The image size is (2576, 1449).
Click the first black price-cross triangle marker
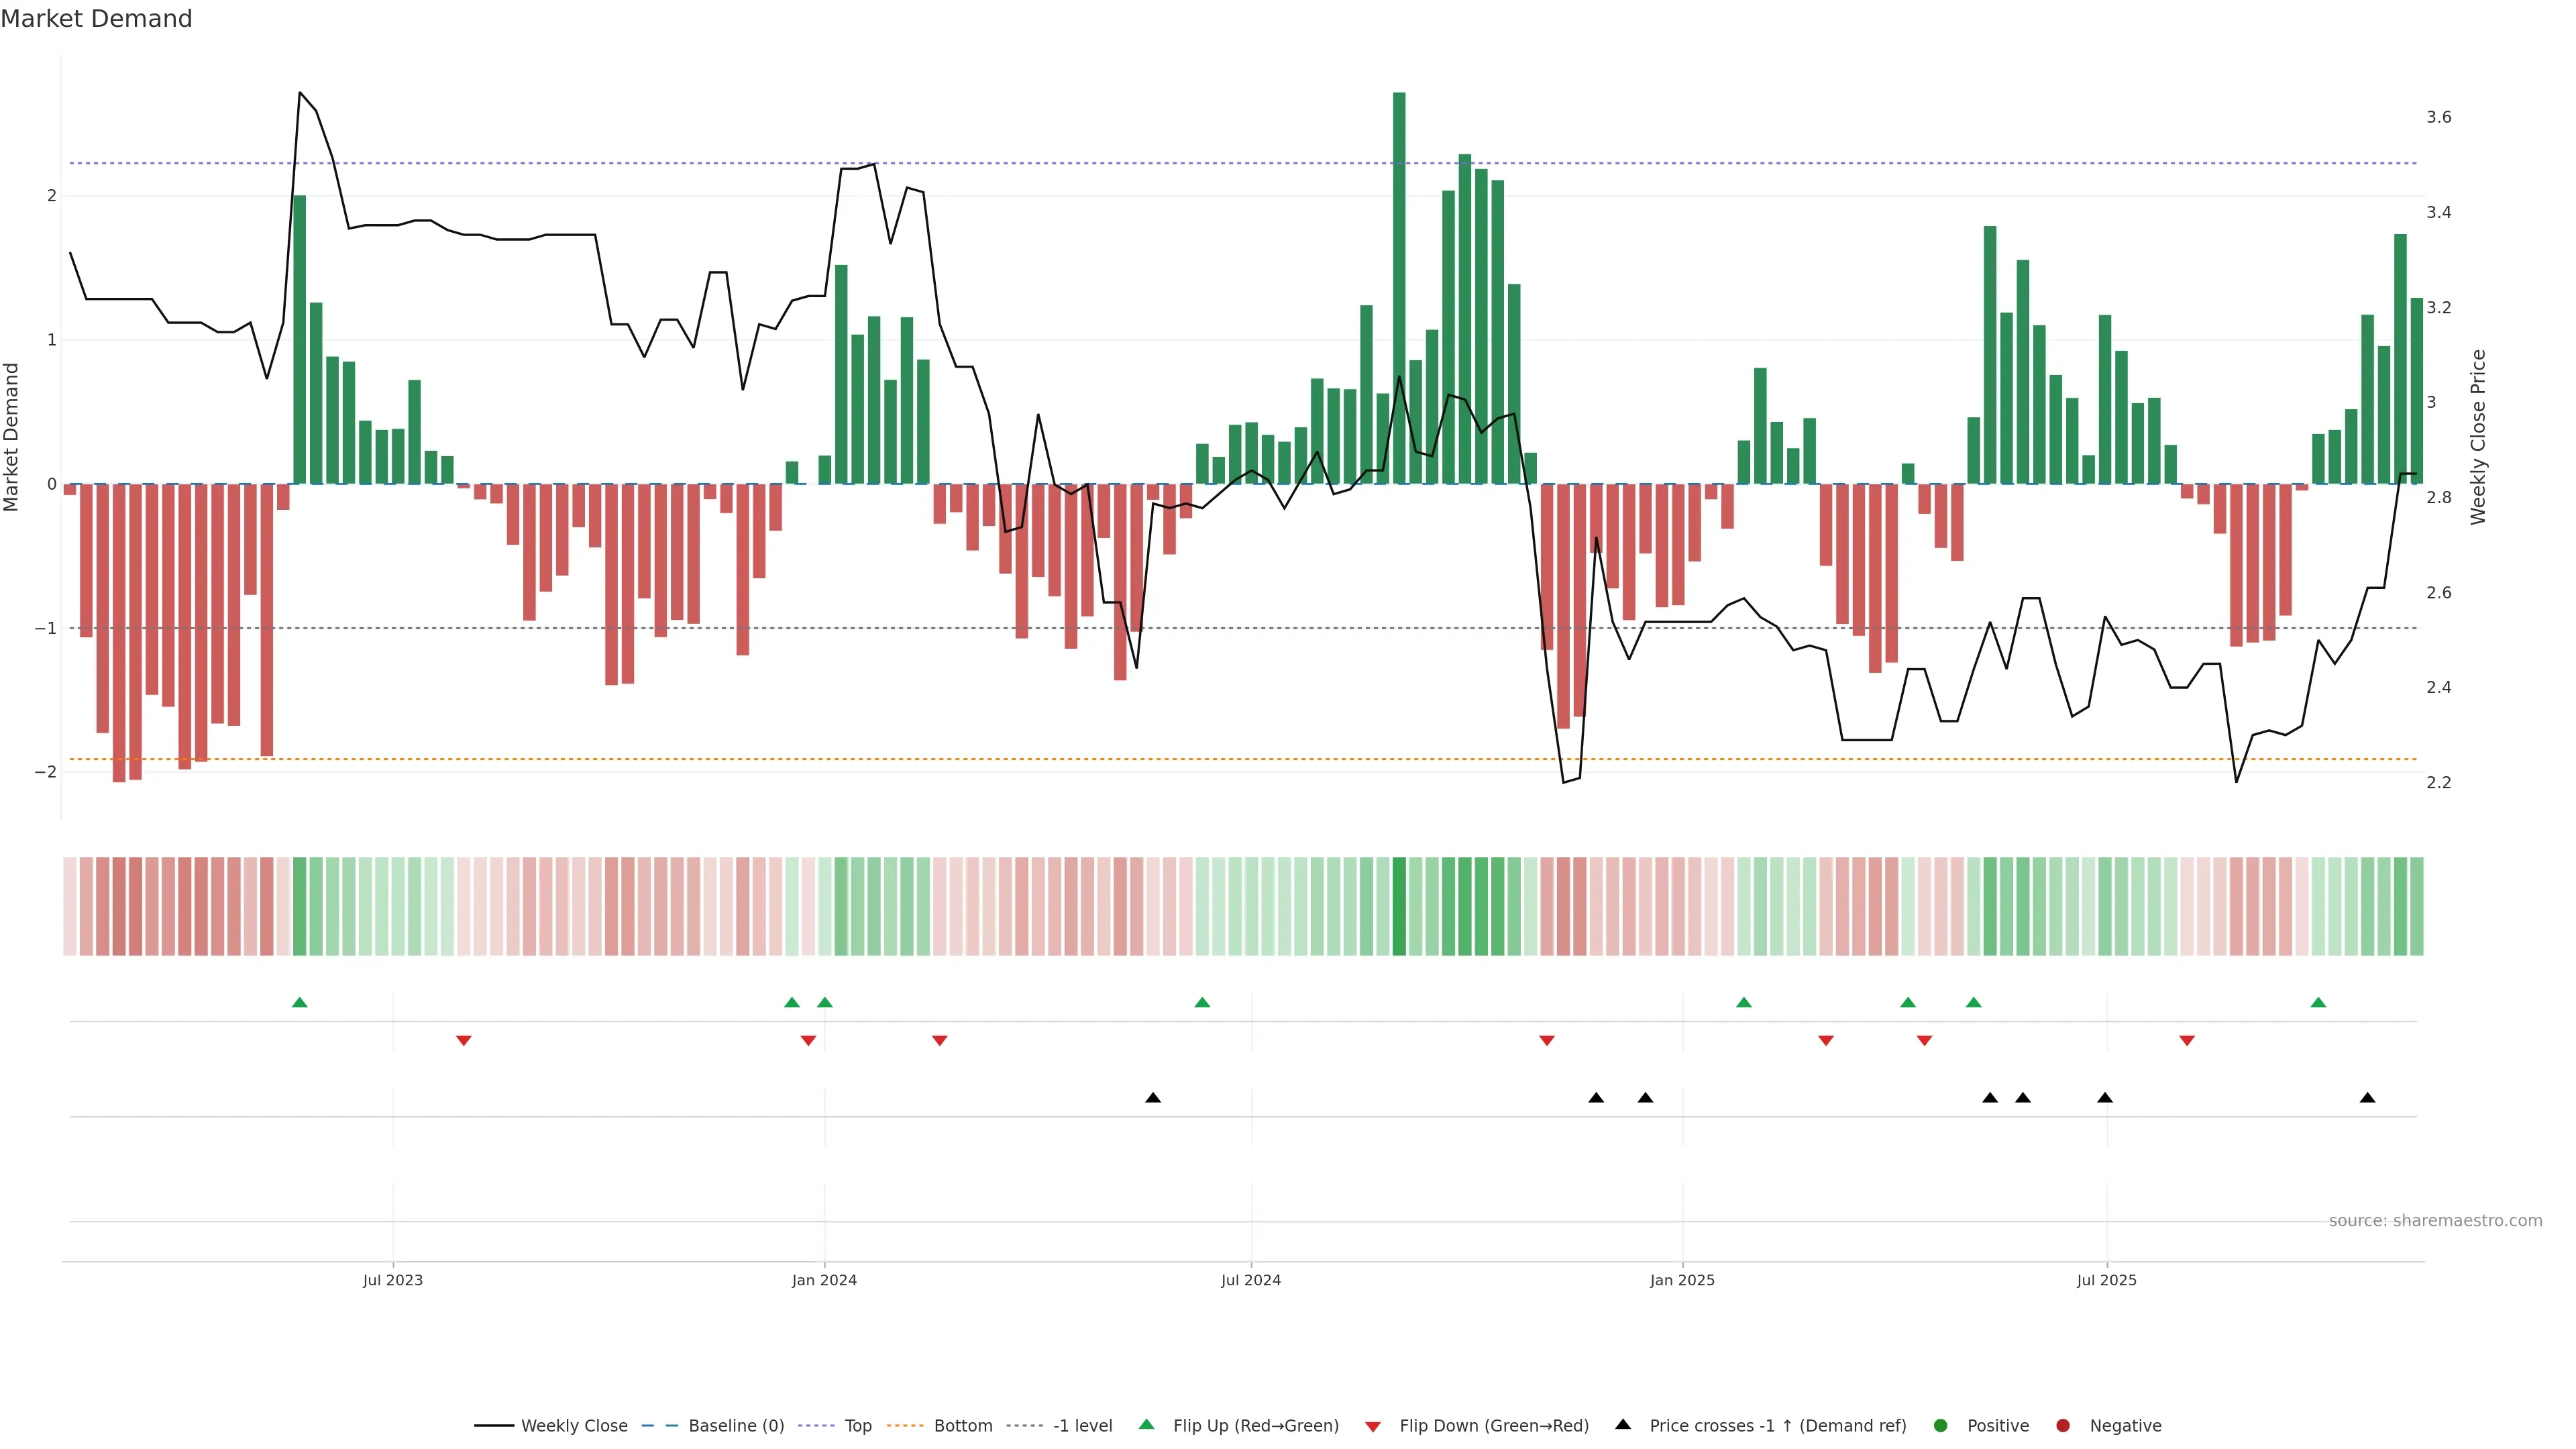point(1153,1098)
